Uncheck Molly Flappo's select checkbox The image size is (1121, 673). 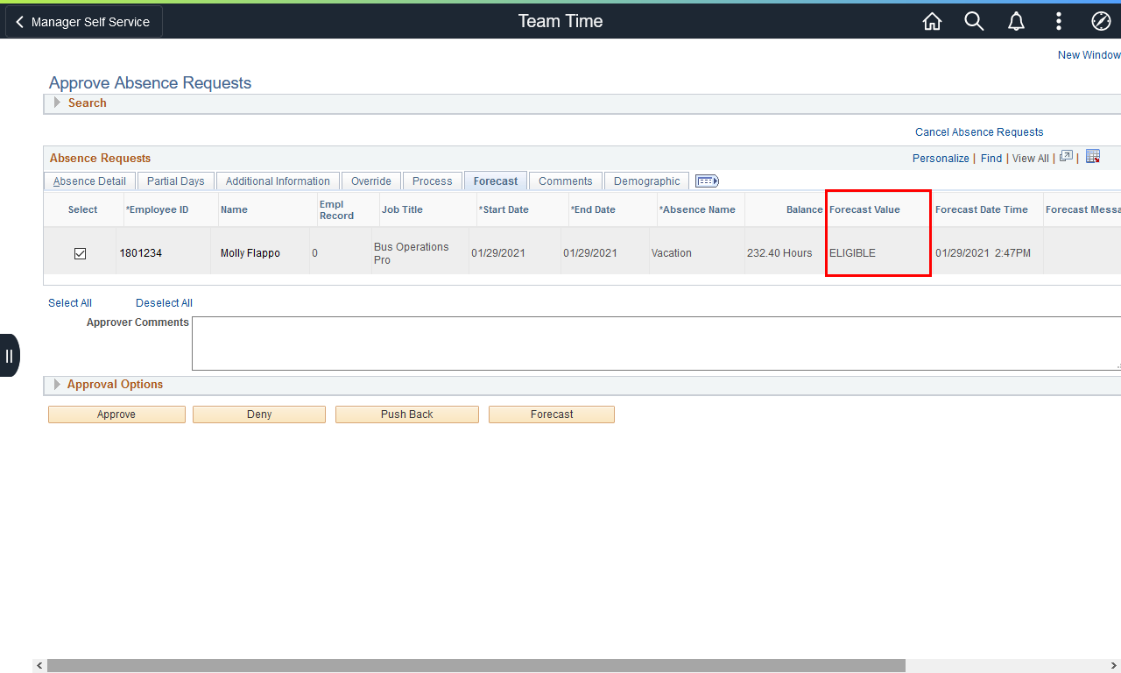(x=80, y=253)
